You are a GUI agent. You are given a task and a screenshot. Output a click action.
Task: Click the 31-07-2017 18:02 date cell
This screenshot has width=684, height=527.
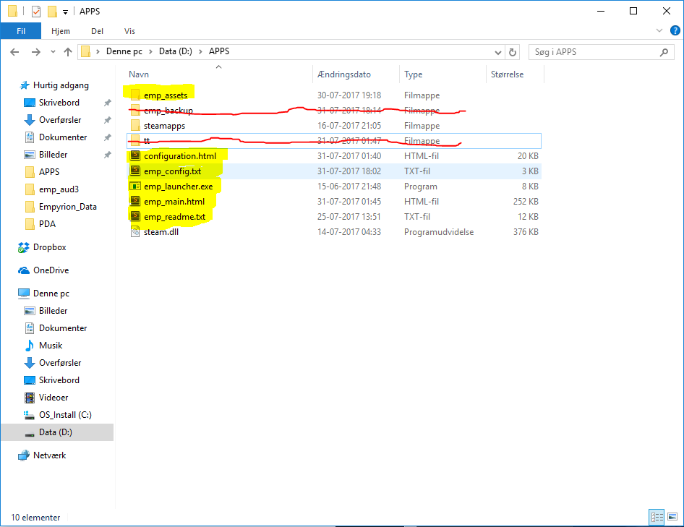(349, 171)
